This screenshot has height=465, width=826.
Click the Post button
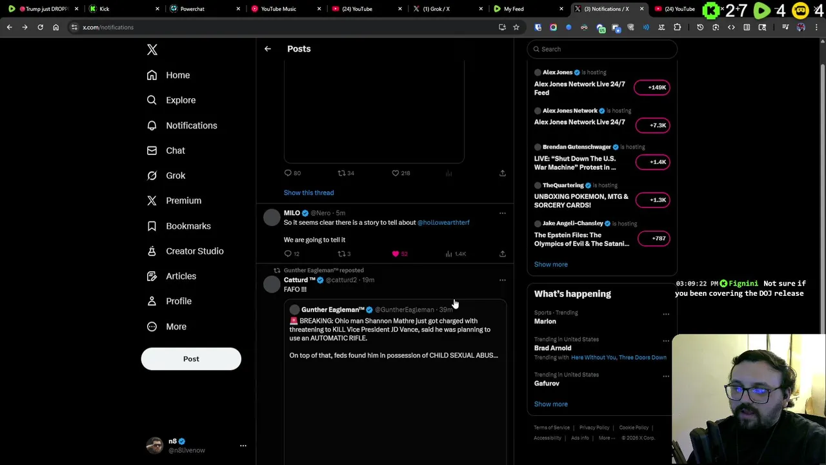(x=191, y=359)
